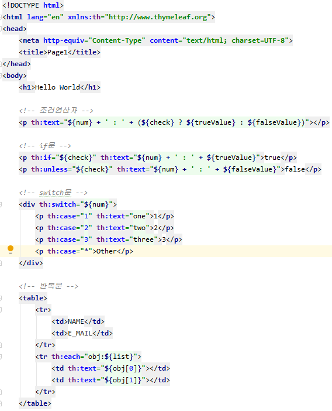Click the closing </table> tag
Image resolution: width=332 pixels, height=411 pixels.
35,403
